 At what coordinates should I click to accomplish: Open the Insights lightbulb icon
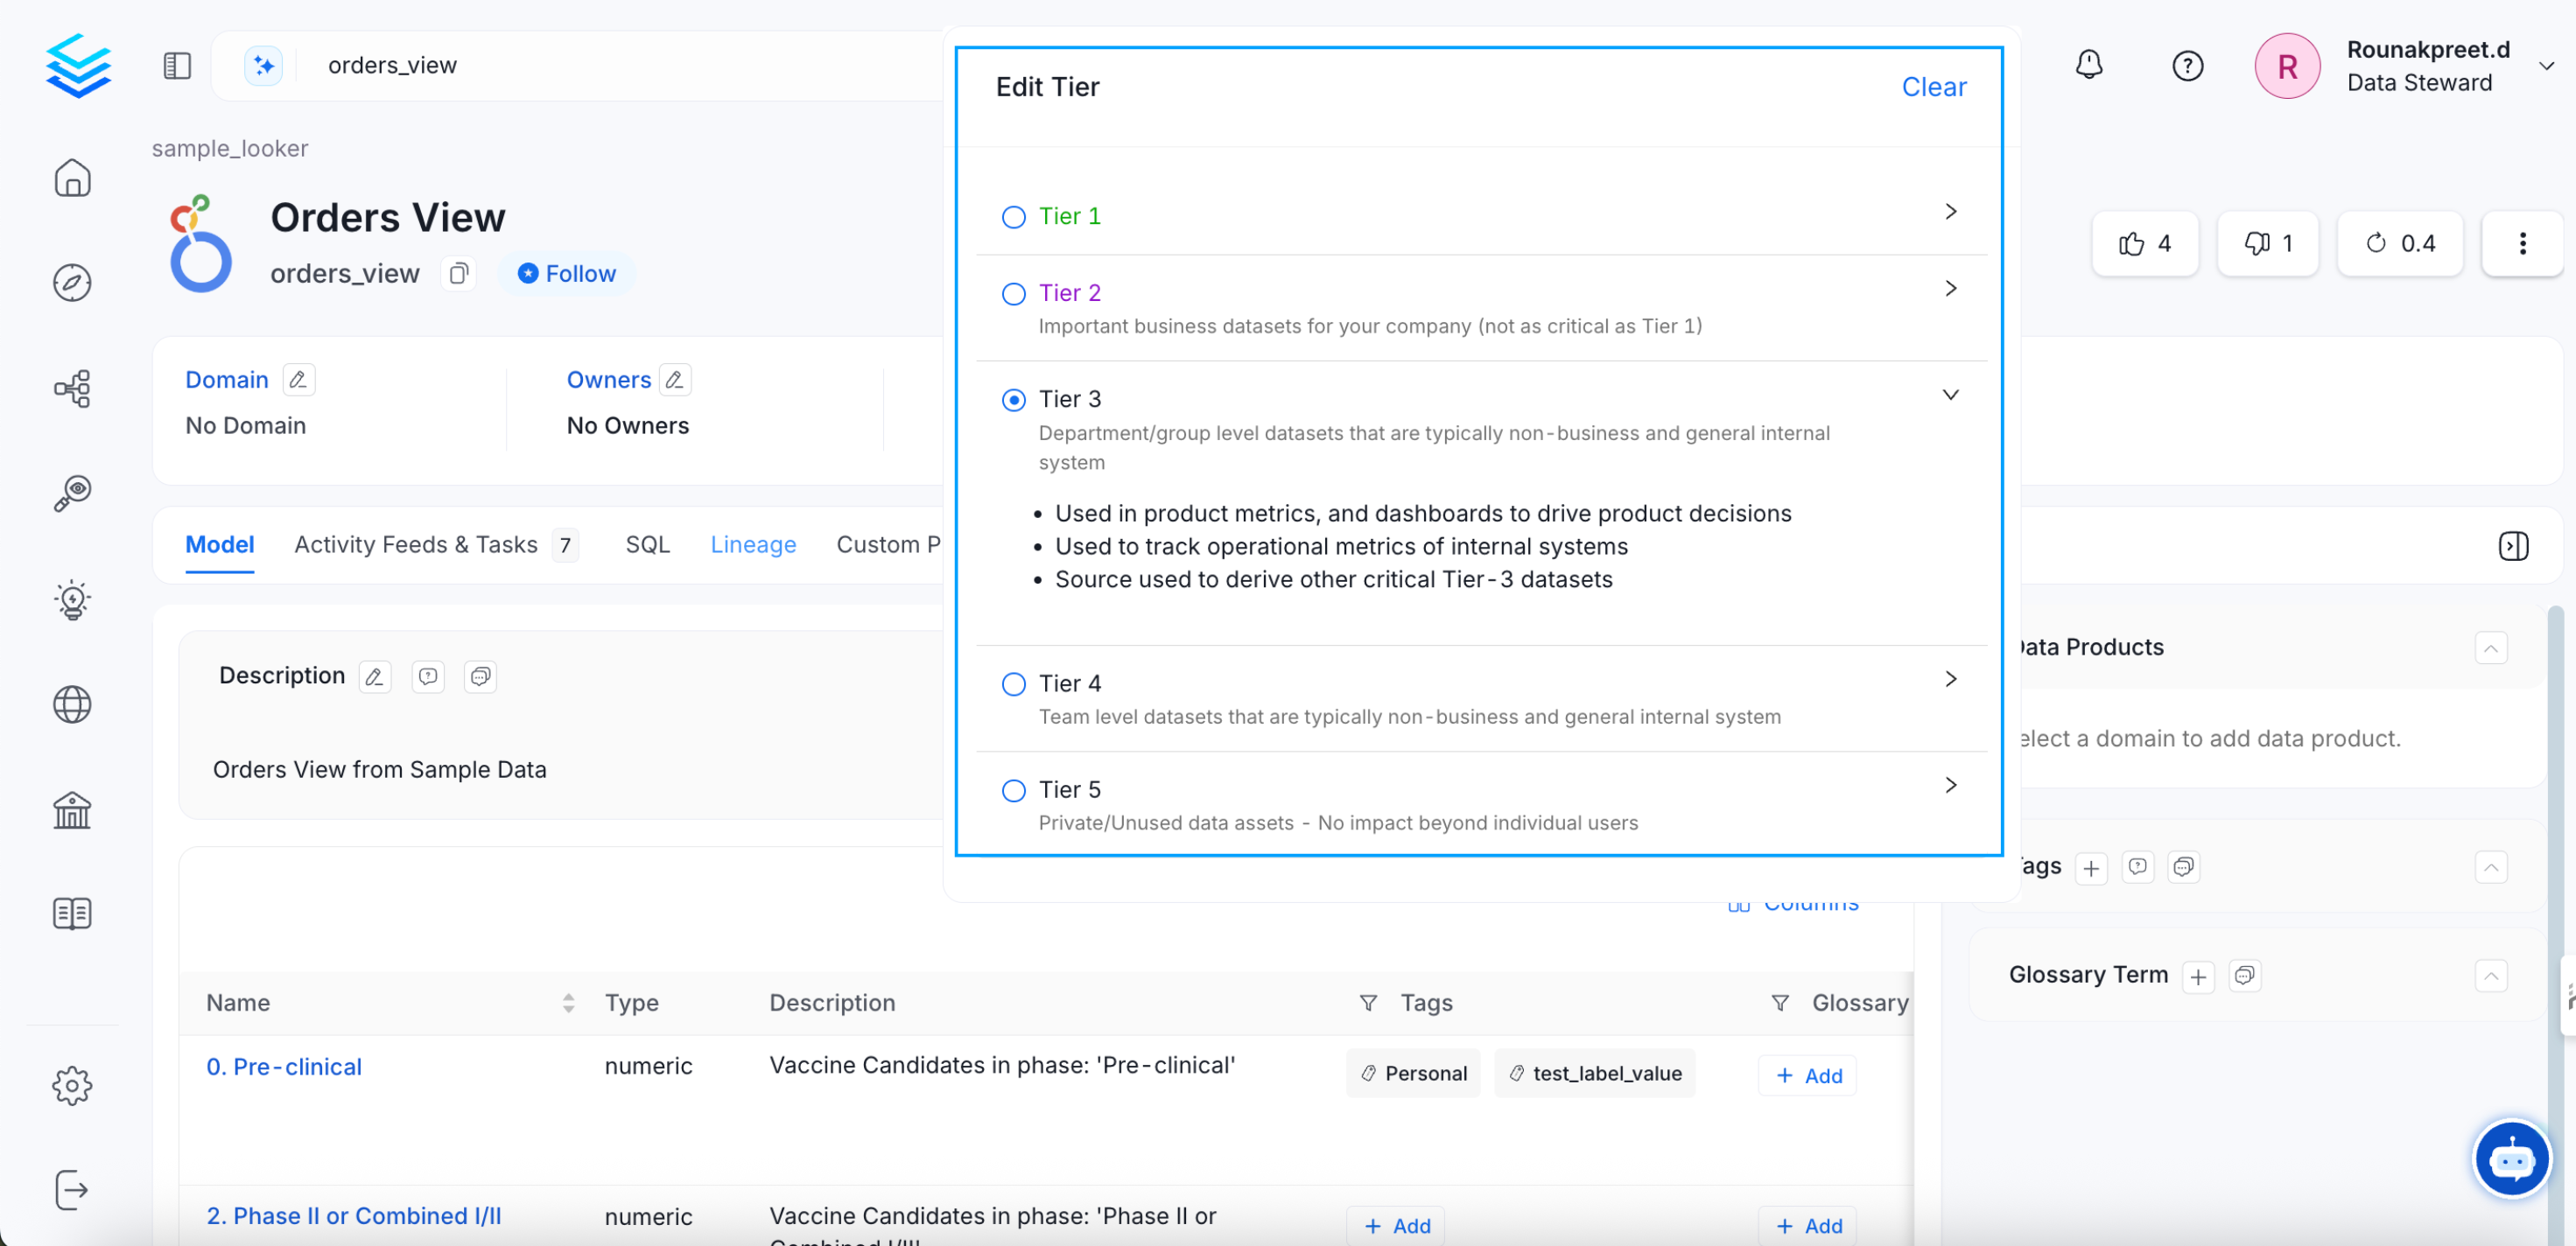pos(72,600)
